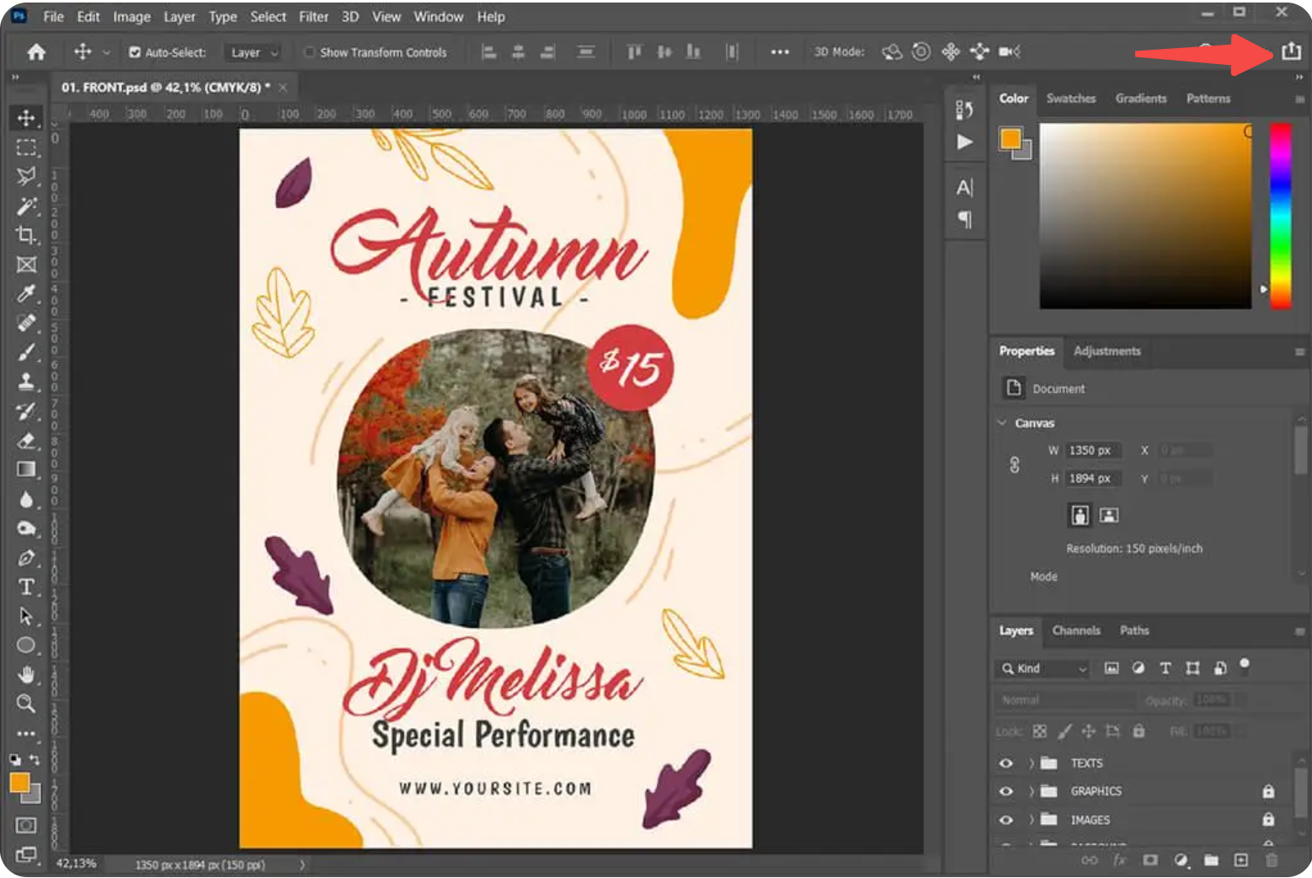Open the Filter menu

pos(313,16)
